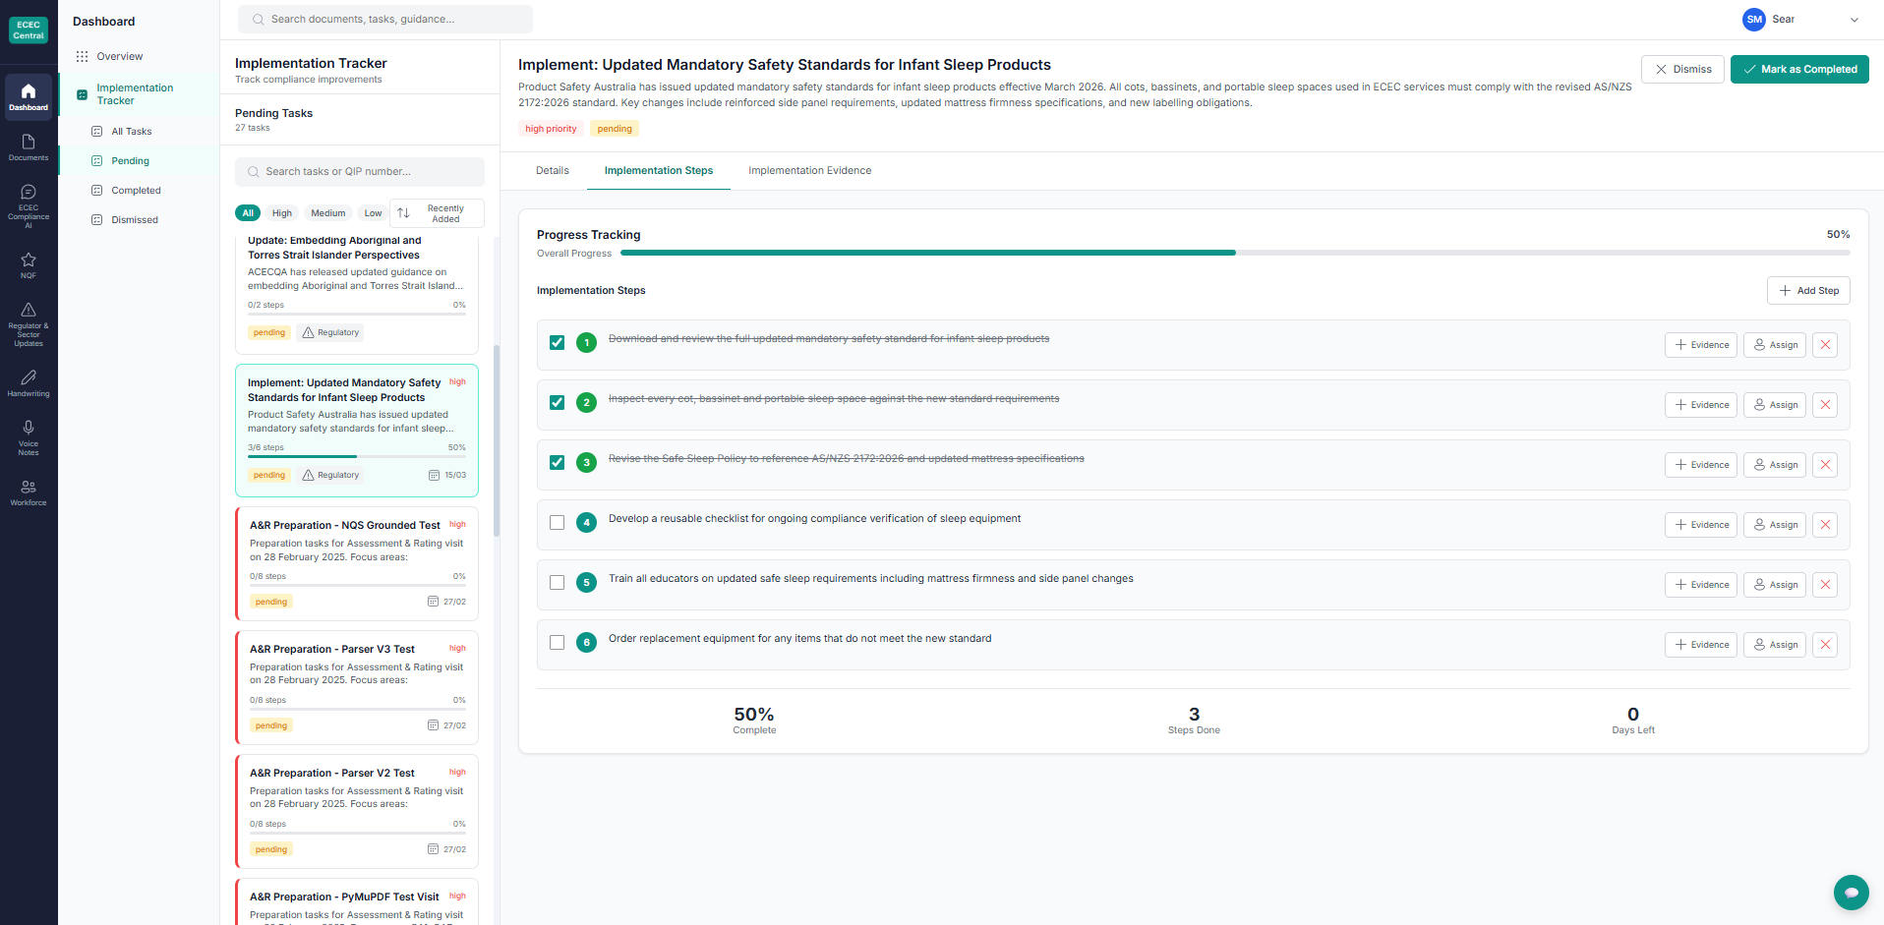The width and height of the screenshot is (1884, 925).
Task: Open the Recently Added sort dropdown
Action: [437, 213]
